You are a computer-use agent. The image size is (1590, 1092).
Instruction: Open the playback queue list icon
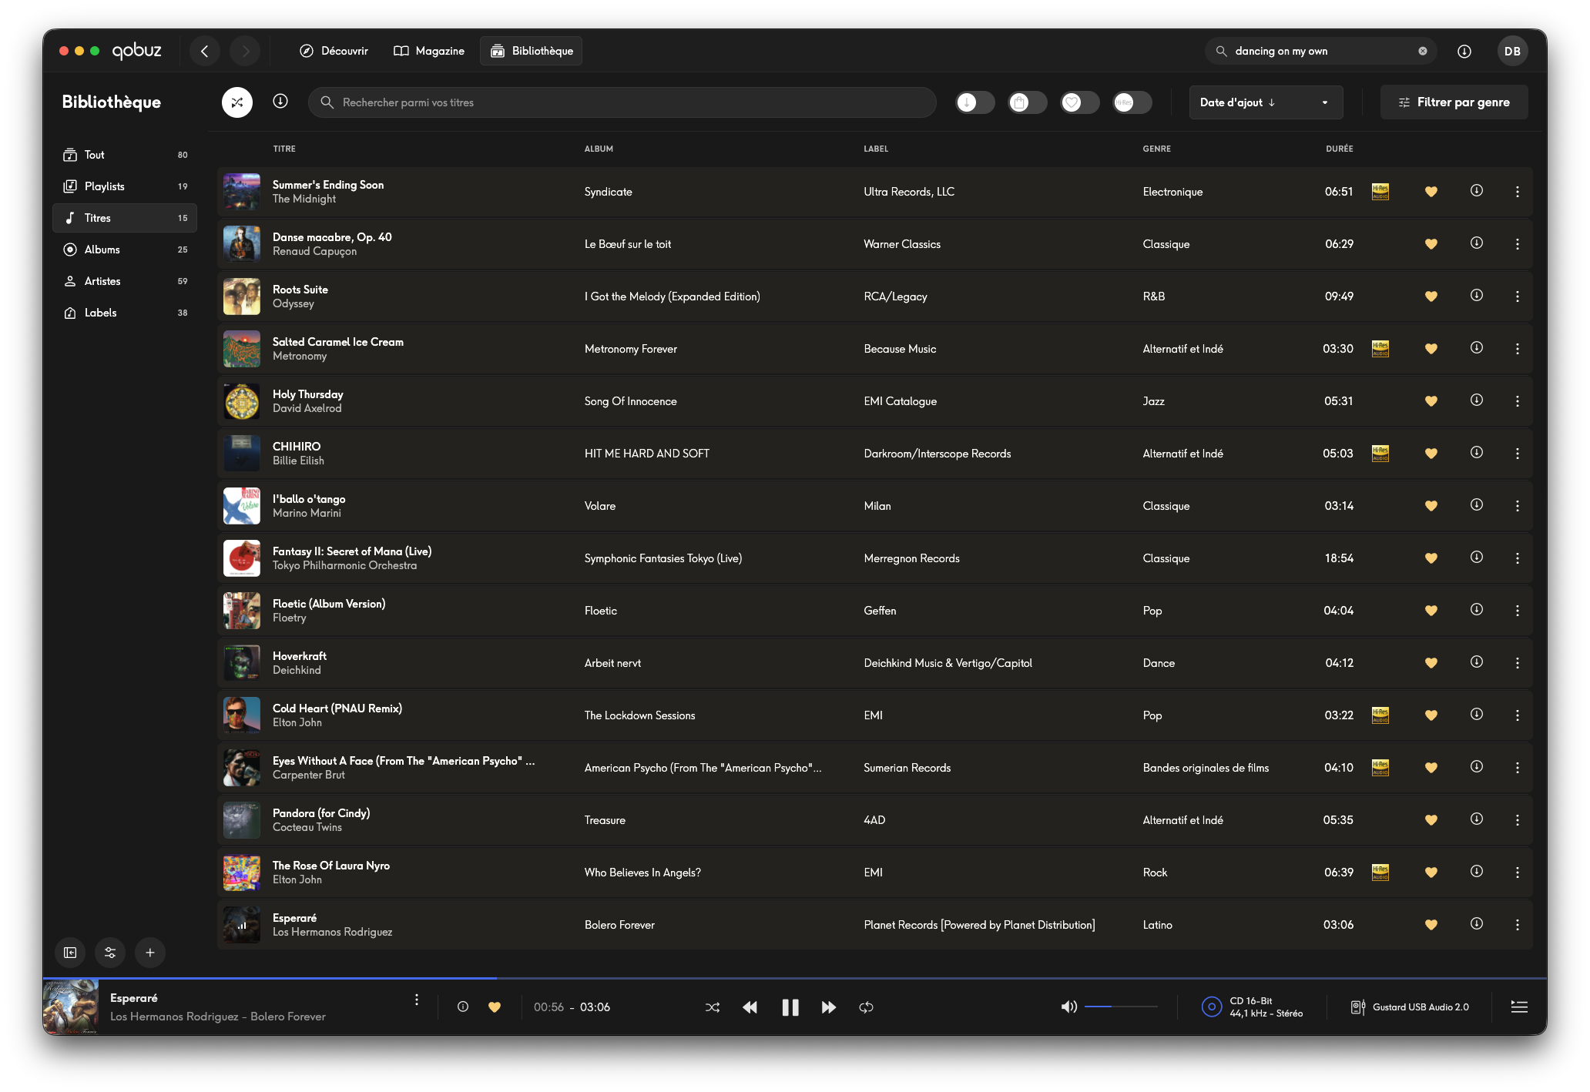click(1519, 1007)
